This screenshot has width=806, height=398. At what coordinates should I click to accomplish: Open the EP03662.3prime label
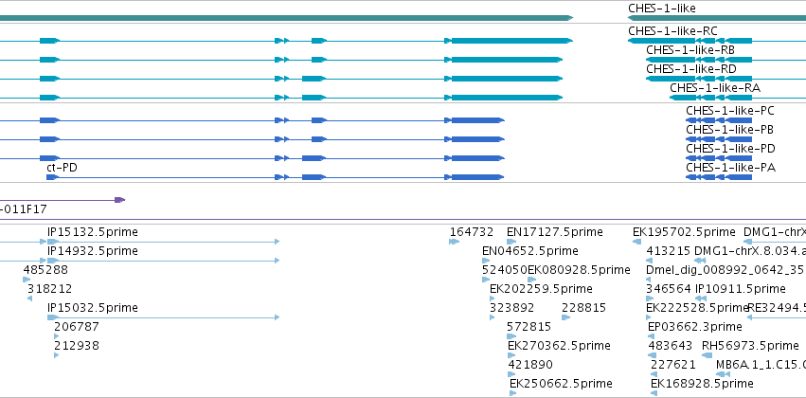coord(695,327)
